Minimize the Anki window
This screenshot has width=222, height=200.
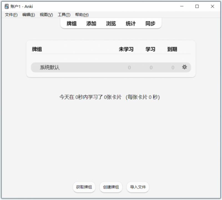click(182, 6)
